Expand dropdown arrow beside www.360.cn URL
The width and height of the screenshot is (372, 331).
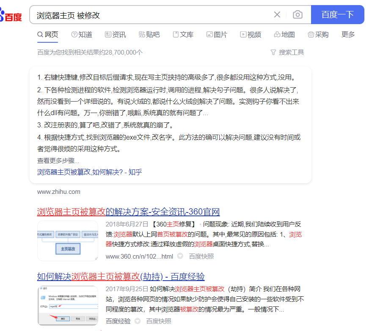[180, 256]
